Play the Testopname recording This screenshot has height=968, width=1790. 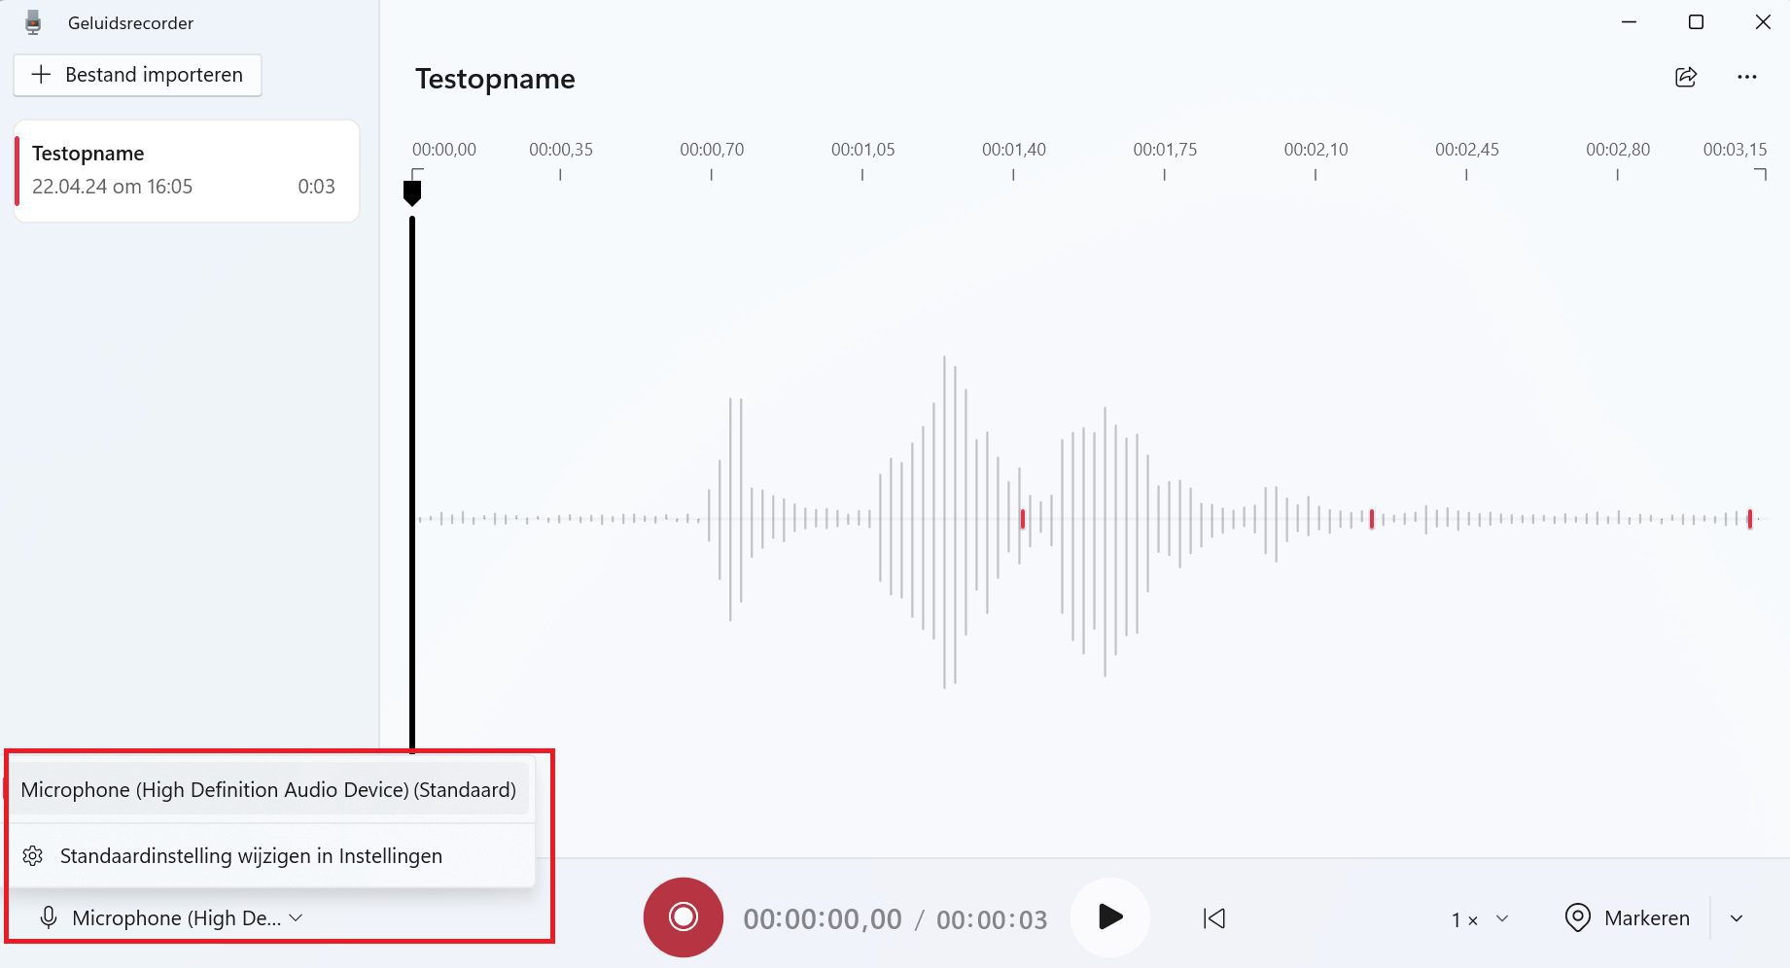[1109, 917]
